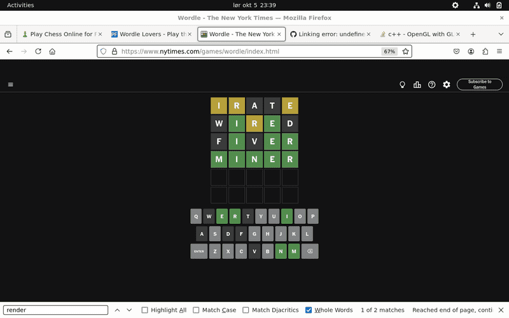
Task: Enable the Match Case checkbox
Action: pyautogui.click(x=196, y=310)
